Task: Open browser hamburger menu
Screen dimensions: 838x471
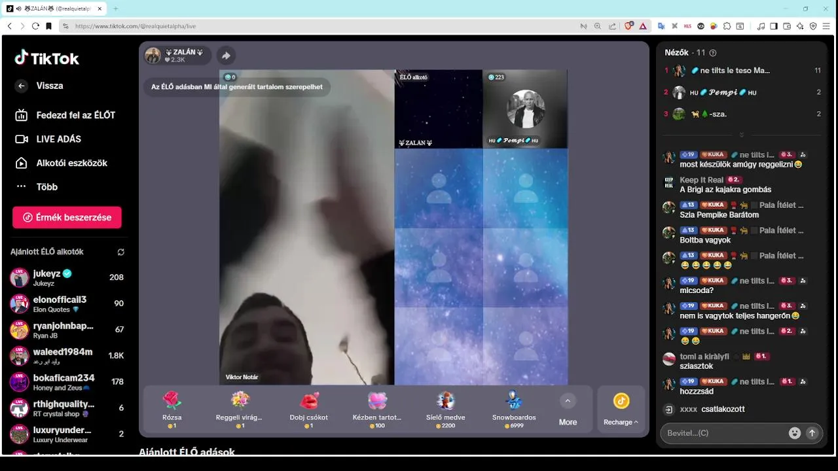Action: (827, 26)
